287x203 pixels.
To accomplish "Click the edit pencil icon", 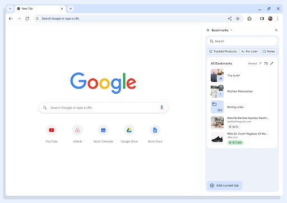I will point(272,63).
